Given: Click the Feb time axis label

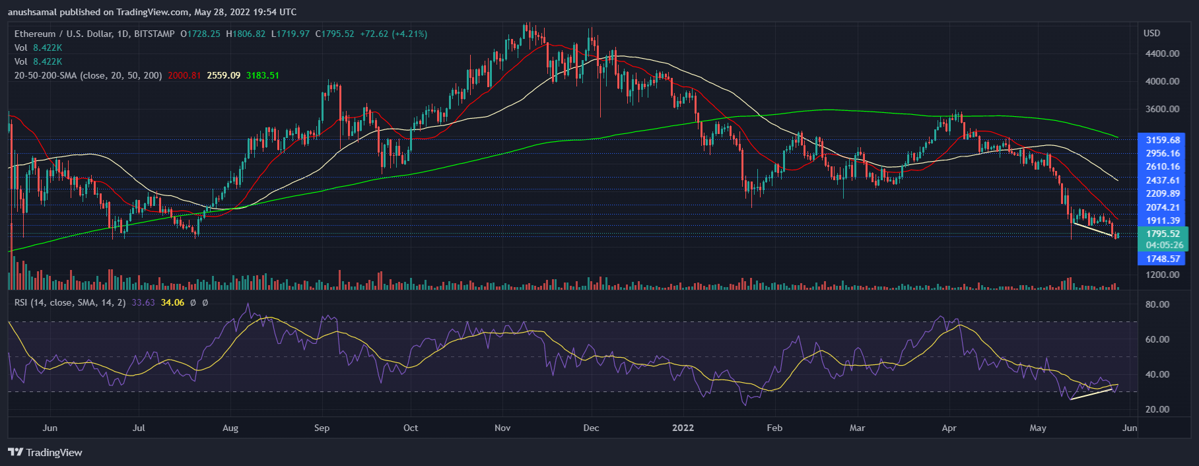Looking at the screenshot, I should (774, 428).
